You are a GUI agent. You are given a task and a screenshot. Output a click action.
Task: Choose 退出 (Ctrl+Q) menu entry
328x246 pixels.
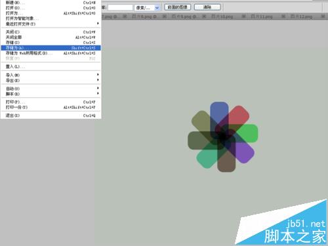[51, 115]
